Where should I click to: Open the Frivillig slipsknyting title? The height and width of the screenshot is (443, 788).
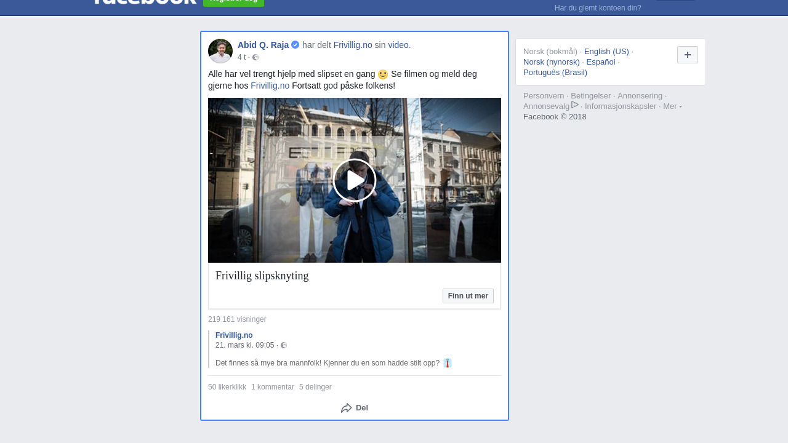click(x=262, y=276)
